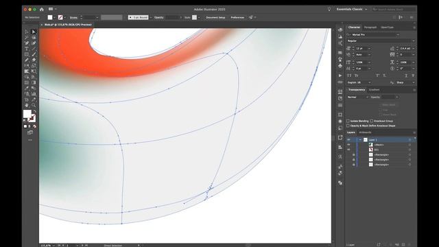439x247 pixels.
Task: Select the Eyedropper tool
Action: coord(27,89)
